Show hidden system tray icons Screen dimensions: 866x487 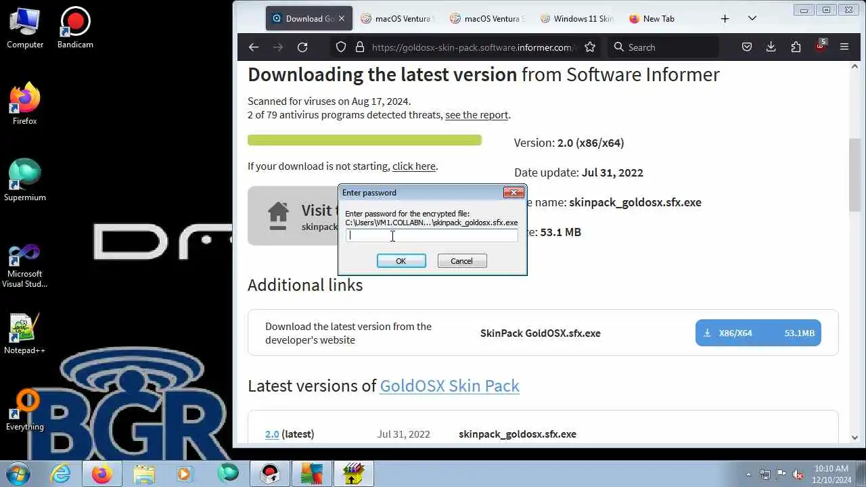[x=748, y=474]
